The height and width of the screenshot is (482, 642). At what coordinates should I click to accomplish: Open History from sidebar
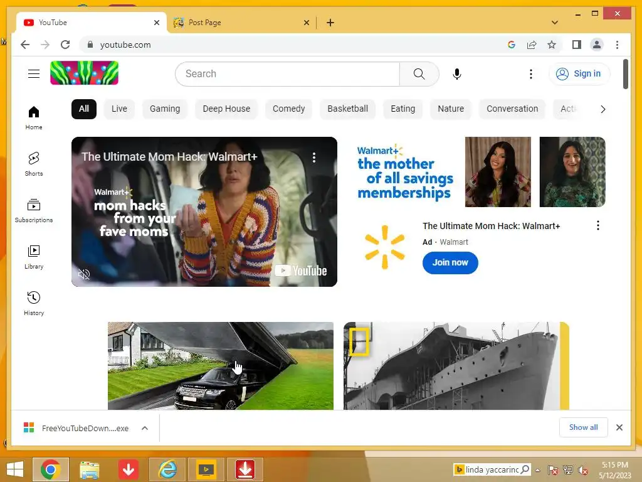click(x=34, y=303)
